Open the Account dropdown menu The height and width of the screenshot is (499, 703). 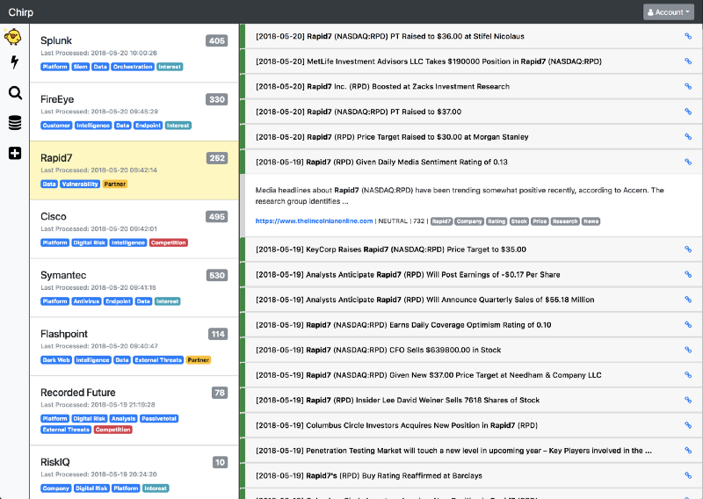click(x=668, y=12)
